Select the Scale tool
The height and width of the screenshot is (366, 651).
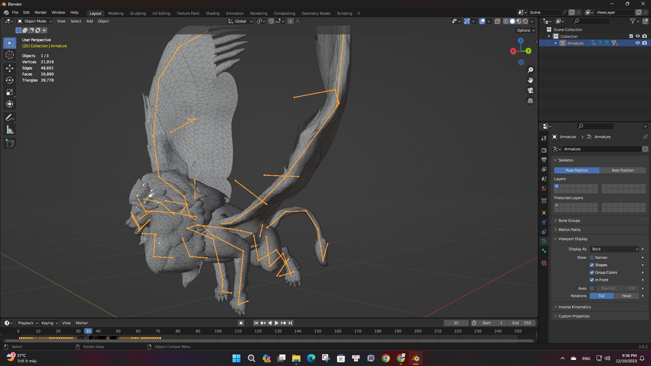(9, 92)
